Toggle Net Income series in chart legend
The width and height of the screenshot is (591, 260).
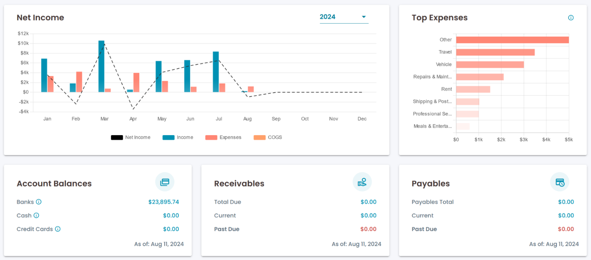coord(131,137)
